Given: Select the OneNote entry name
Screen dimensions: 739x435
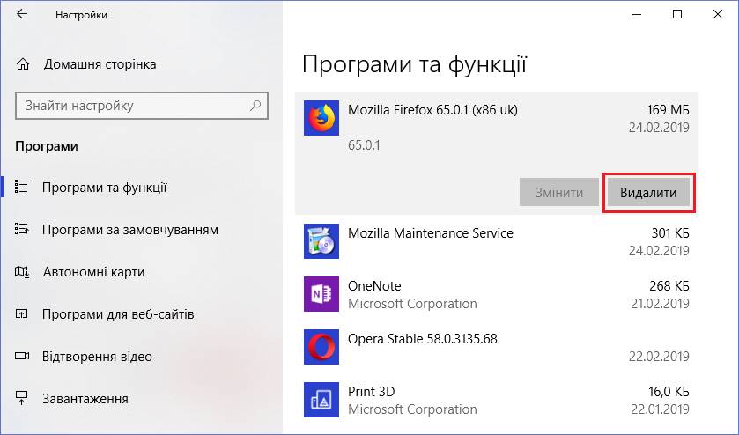Looking at the screenshot, I should point(374,285).
